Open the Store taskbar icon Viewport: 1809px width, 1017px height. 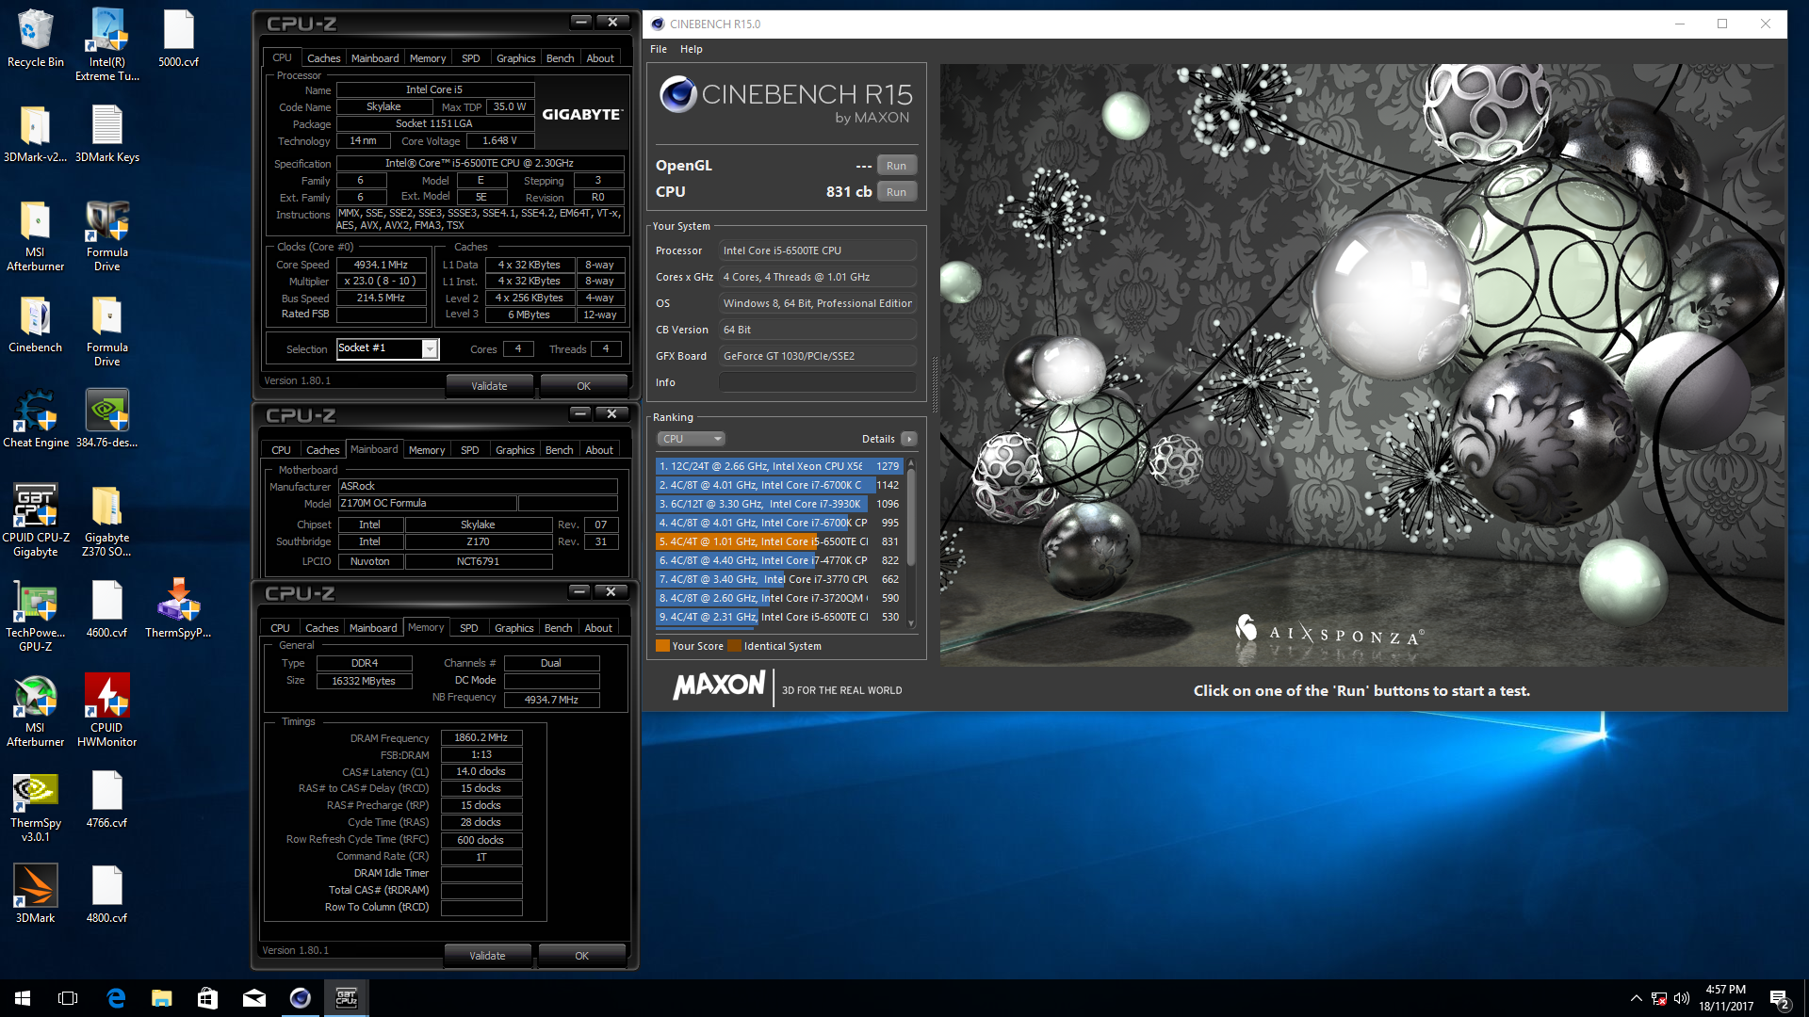pos(207,998)
